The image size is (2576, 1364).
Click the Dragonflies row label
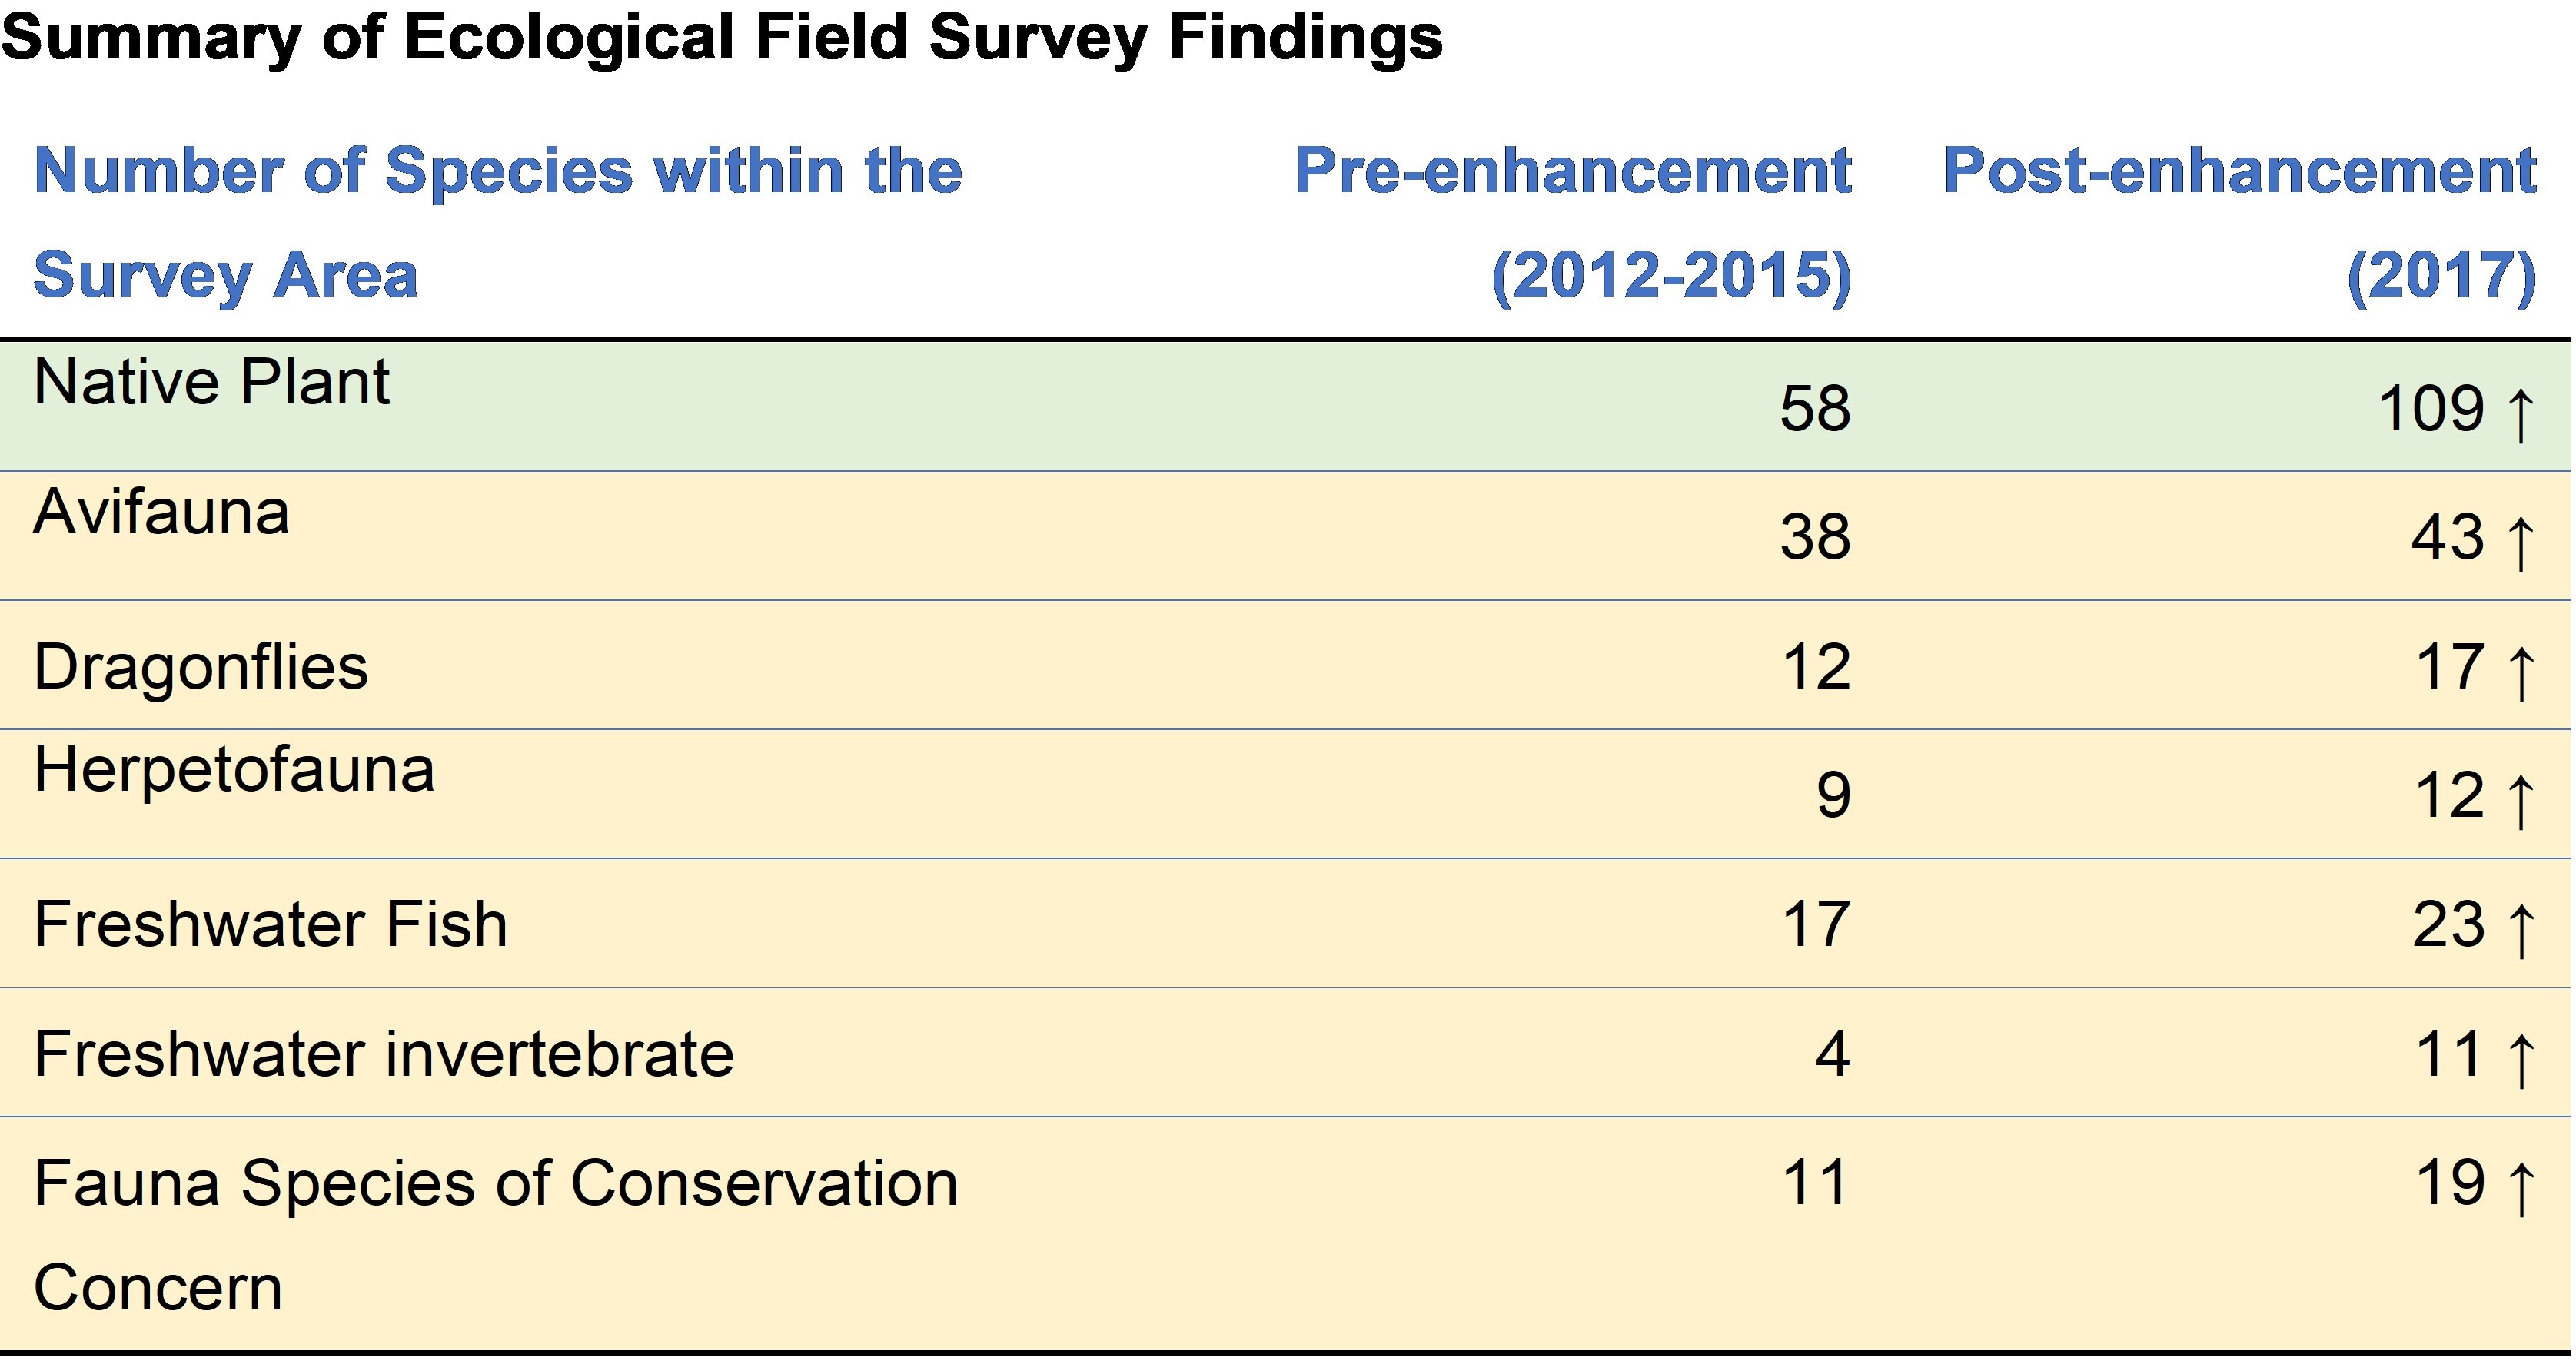tap(201, 667)
